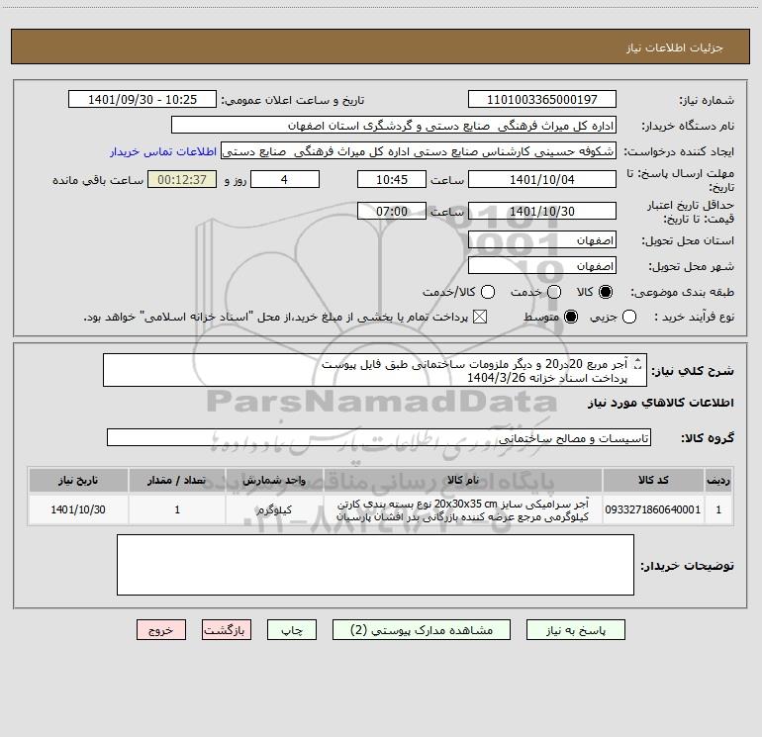Image resolution: width=762 pixels, height=737 pixels.
Task: Click the delivery city field اصفهان
Action: point(542,266)
